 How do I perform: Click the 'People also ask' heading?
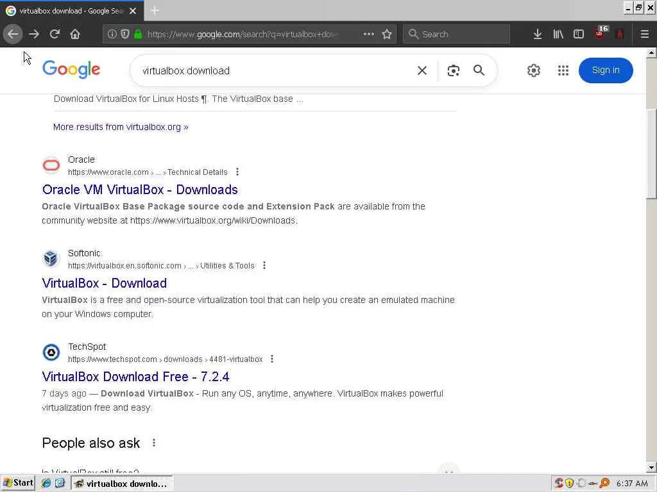[91, 443]
